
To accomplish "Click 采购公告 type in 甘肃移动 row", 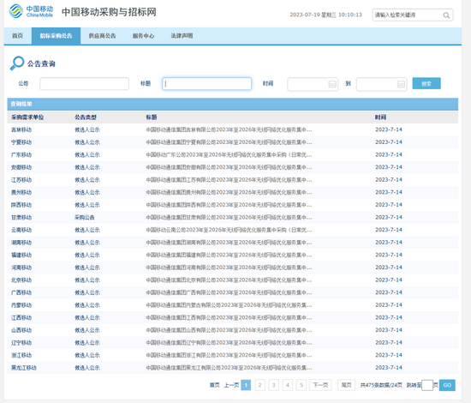I will coord(85,218).
